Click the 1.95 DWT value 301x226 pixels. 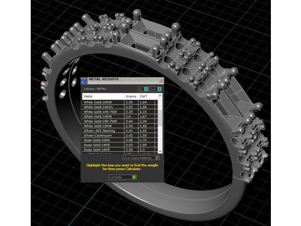(x=143, y=145)
